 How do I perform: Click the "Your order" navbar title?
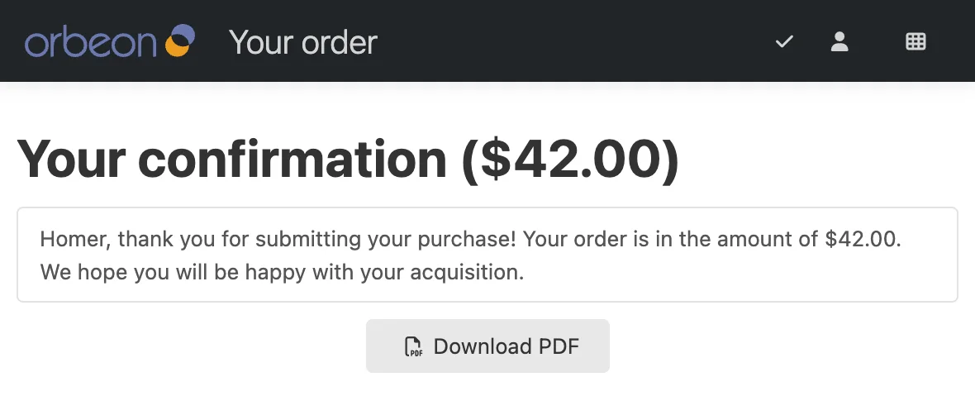click(302, 42)
